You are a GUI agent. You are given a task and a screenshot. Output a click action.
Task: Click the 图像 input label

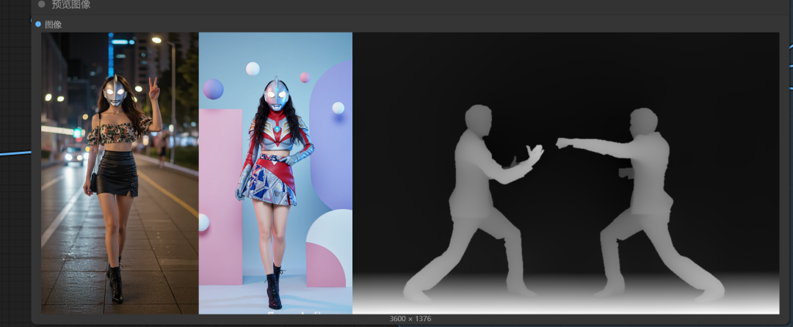pos(53,24)
